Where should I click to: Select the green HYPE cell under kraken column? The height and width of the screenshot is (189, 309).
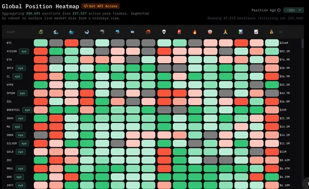(40, 85)
